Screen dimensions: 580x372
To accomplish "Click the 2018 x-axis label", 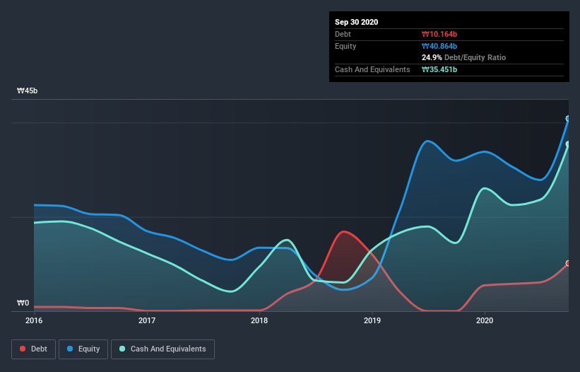I will (x=259, y=320).
